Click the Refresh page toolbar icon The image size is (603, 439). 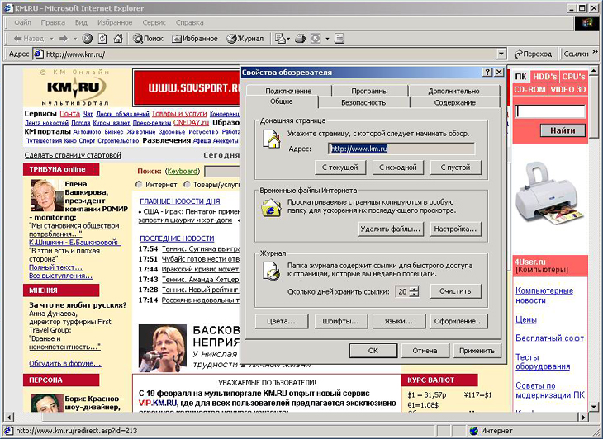(102, 38)
